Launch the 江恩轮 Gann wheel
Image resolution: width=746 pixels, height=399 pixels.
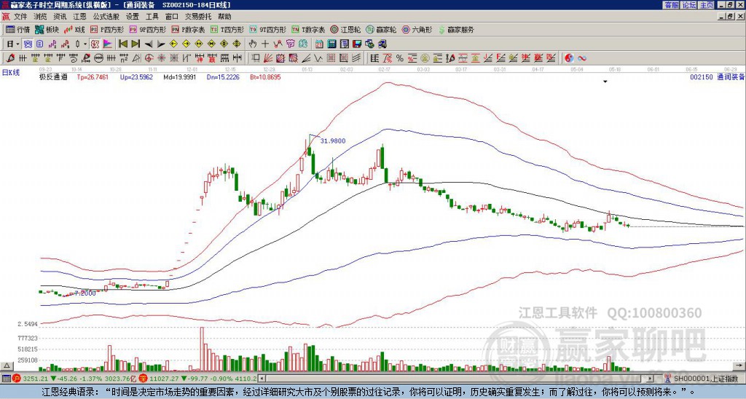[x=345, y=29]
